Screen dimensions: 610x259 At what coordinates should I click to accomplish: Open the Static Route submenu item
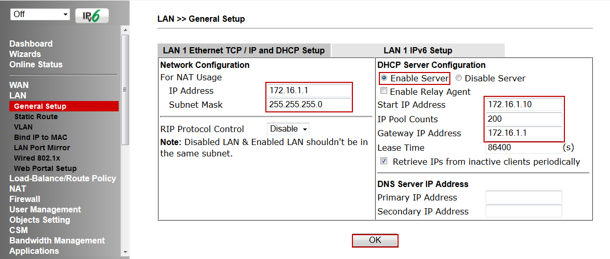36,117
